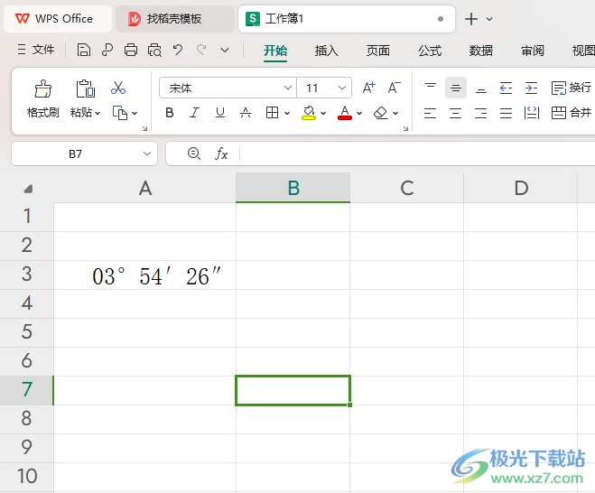595x493 pixels.
Task: Undo the last action
Action: pos(178,50)
